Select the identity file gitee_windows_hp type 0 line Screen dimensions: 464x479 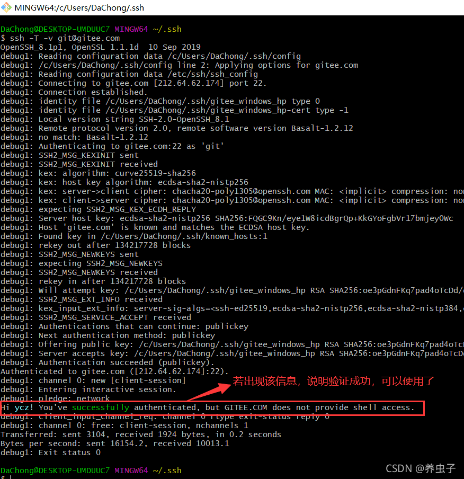tap(160, 101)
